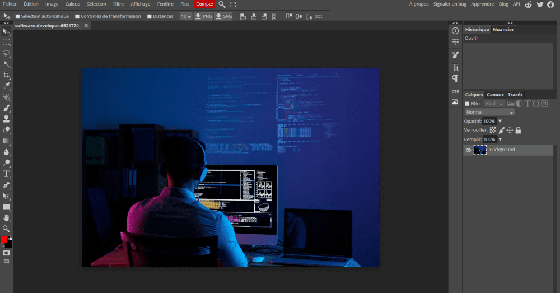Switch to the Canaux tab

[x=495, y=95]
